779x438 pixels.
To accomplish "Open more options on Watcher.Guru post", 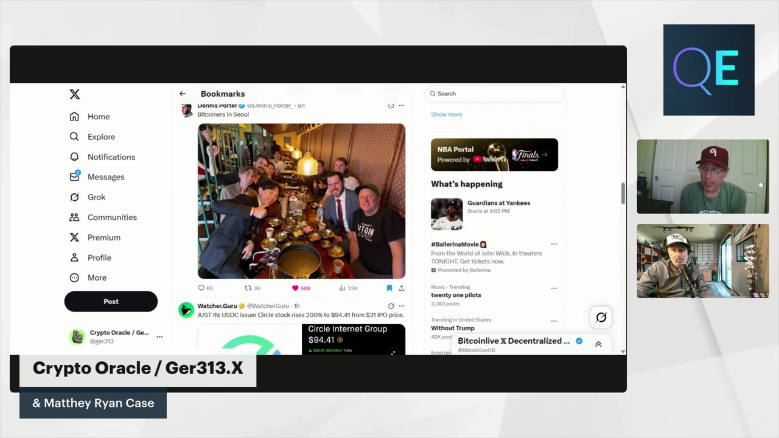I will tap(401, 306).
